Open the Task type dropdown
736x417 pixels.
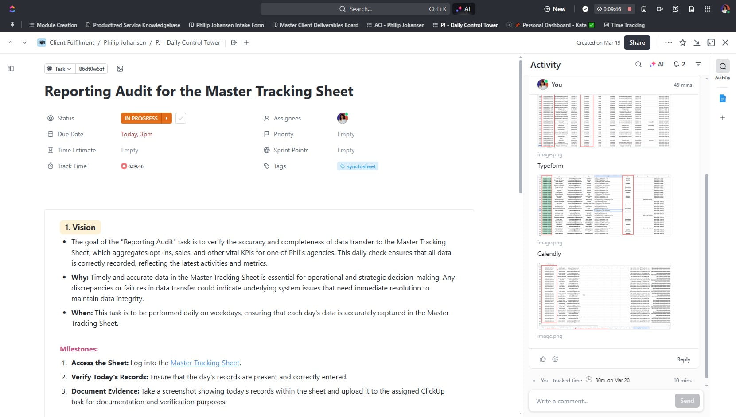[59, 69]
